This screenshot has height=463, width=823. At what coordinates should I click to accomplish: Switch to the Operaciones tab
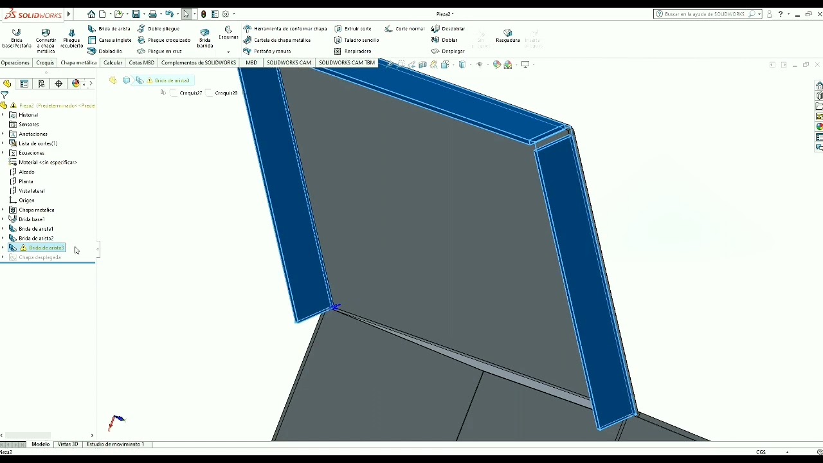pos(15,63)
